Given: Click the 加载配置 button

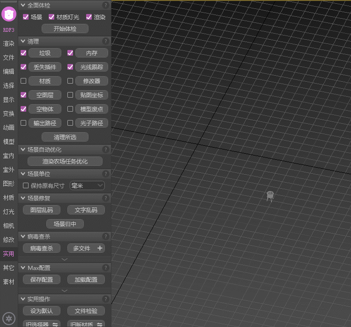Looking at the screenshot, I should [x=86, y=279].
